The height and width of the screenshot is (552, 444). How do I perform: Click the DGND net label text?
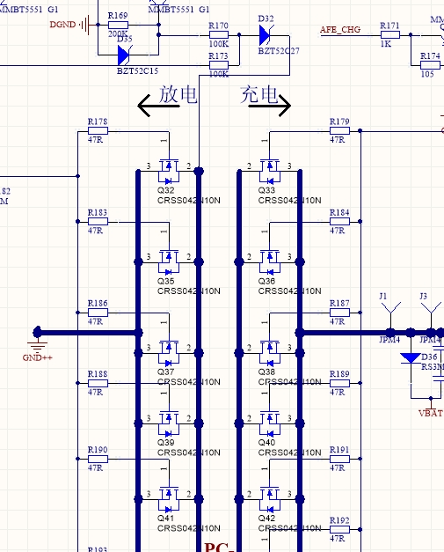62,25
